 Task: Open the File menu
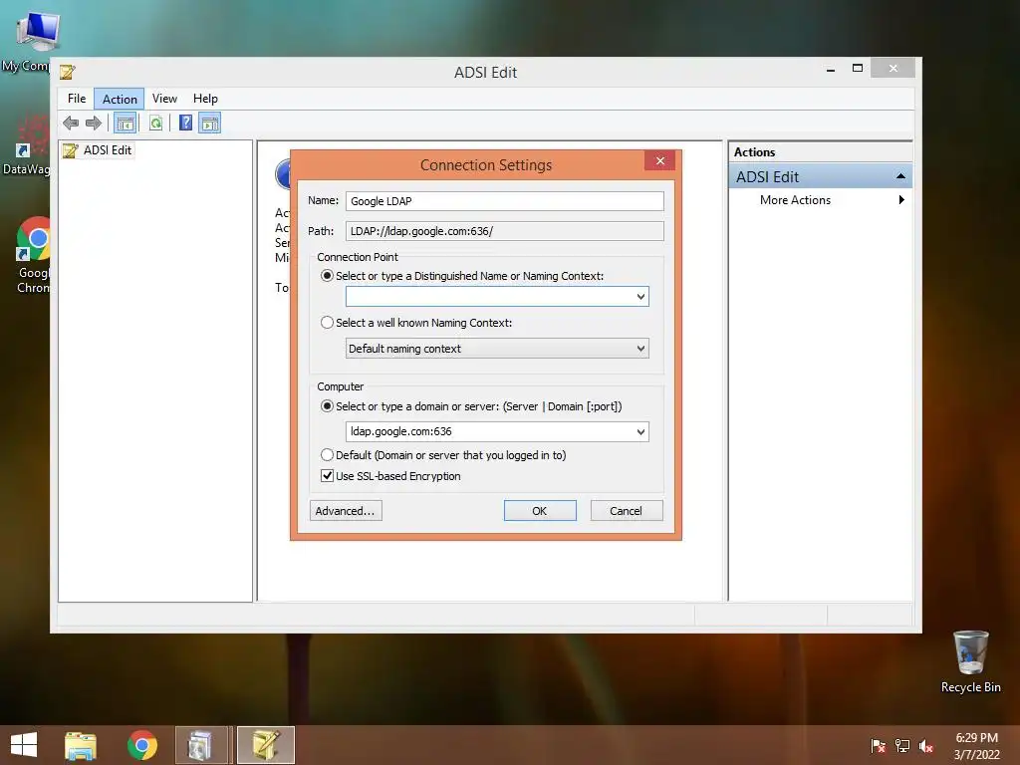[x=77, y=99]
